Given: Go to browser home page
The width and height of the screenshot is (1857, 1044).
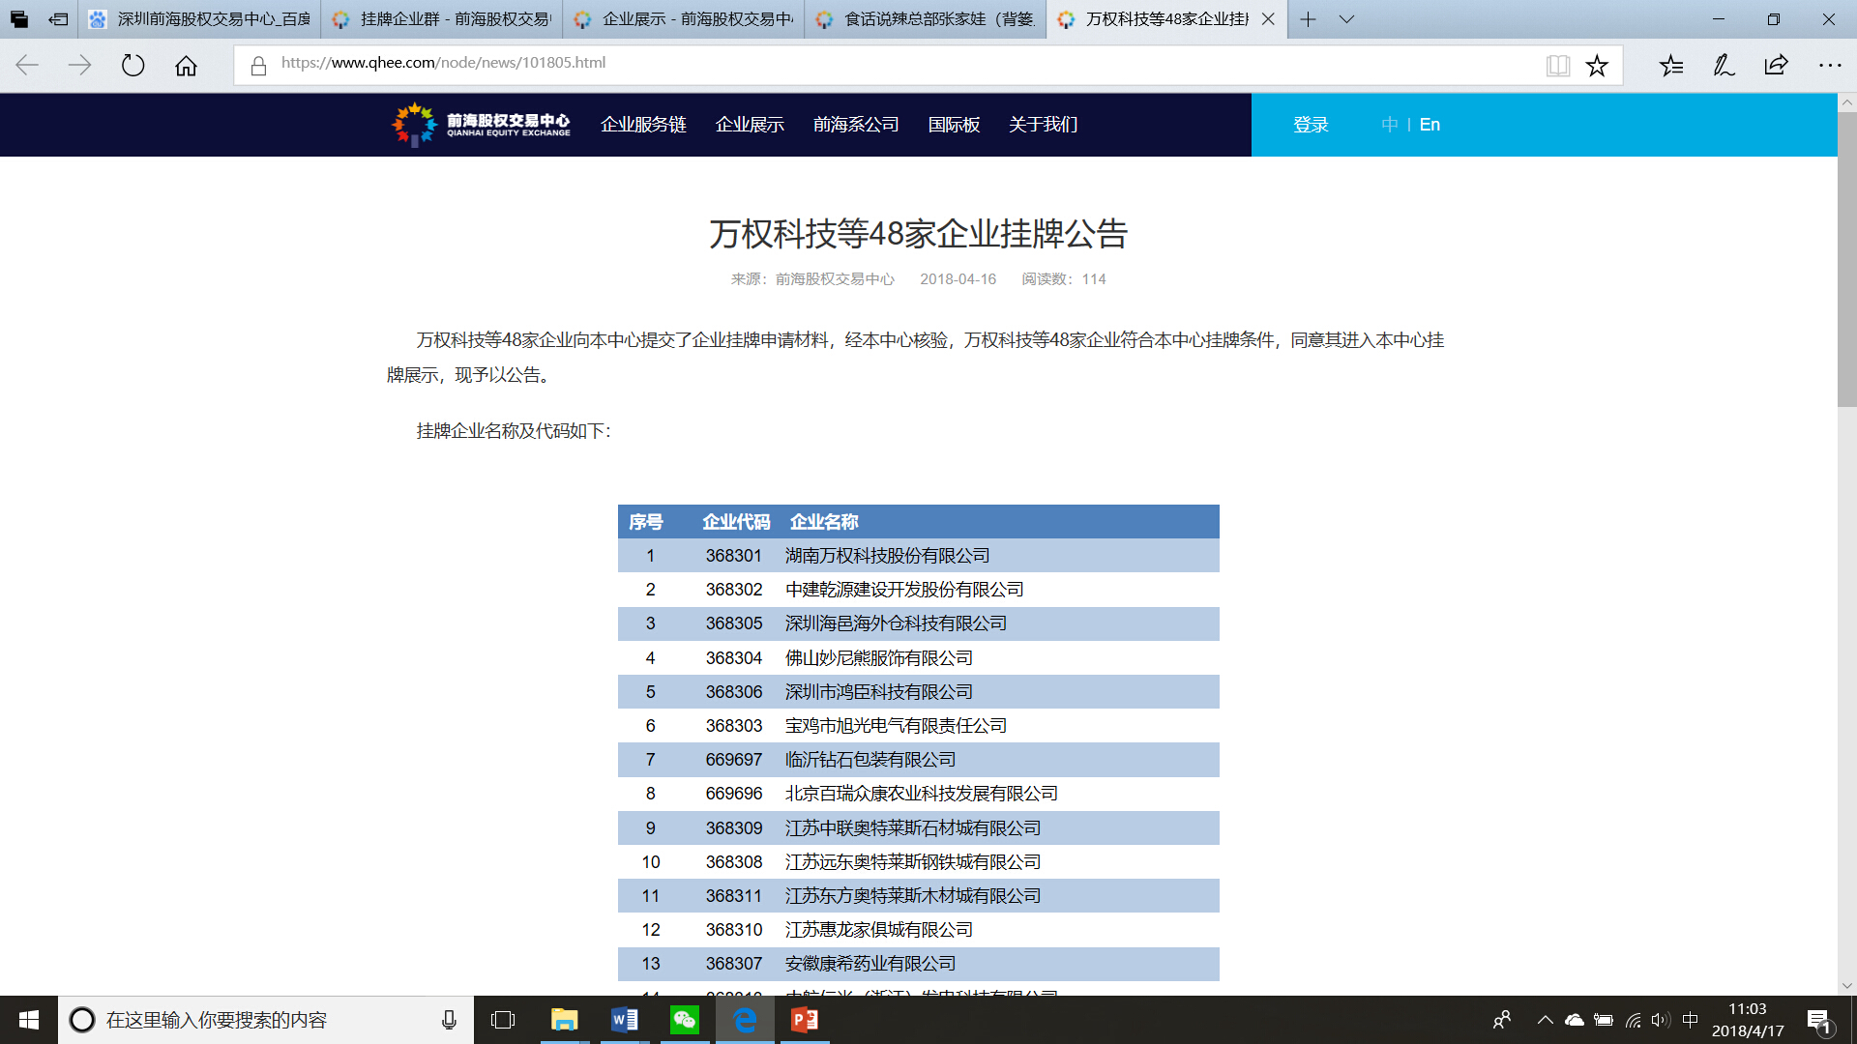Looking at the screenshot, I should coord(186,66).
